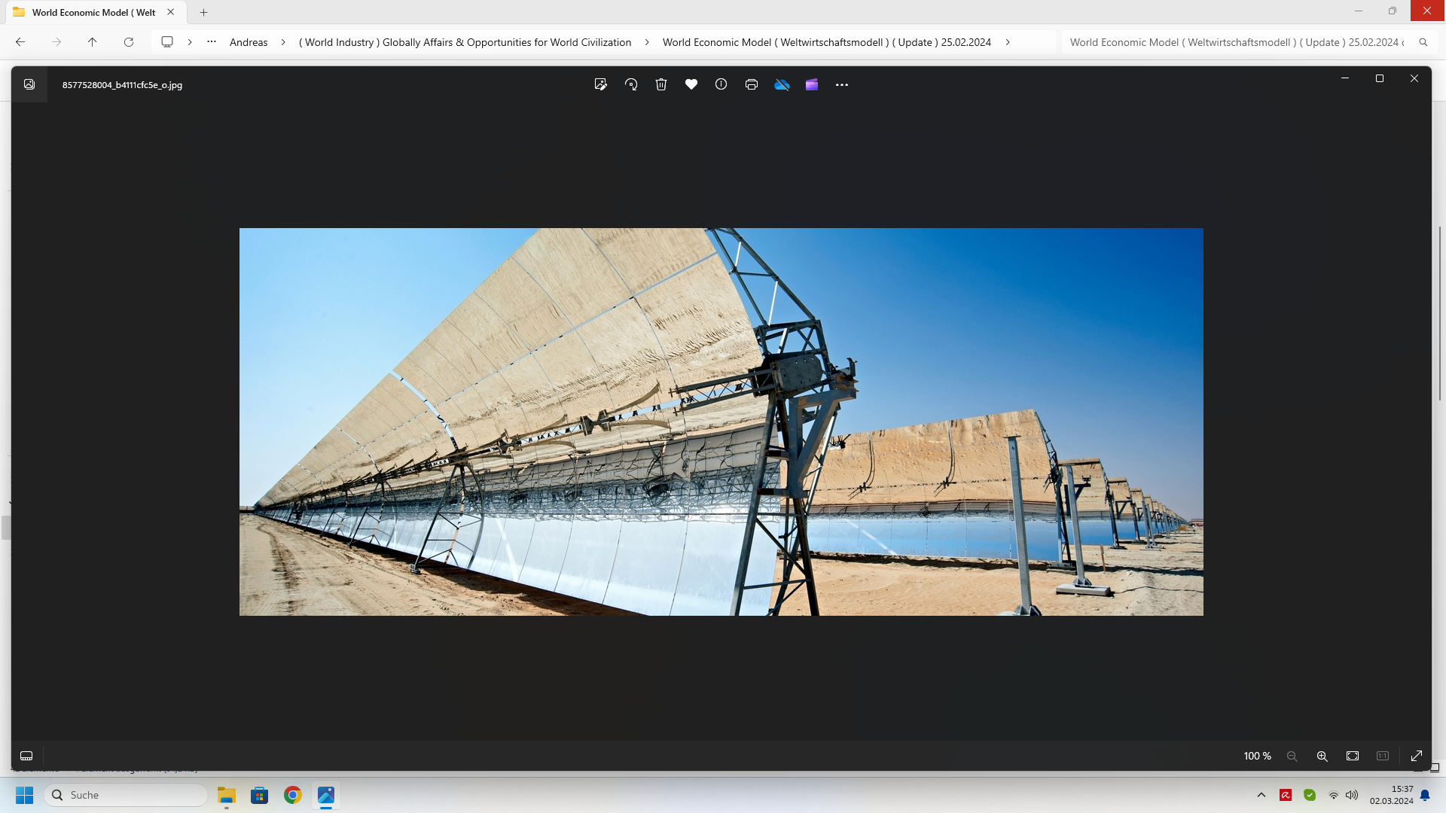The height and width of the screenshot is (813, 1446).
Task: Click the Explorer window vertical scrollbar
Action: pyautogui.click(x=1440, y=312)
